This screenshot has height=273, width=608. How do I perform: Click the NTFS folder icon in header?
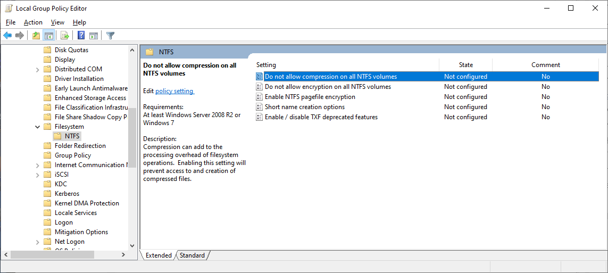[x=149, y=52]
